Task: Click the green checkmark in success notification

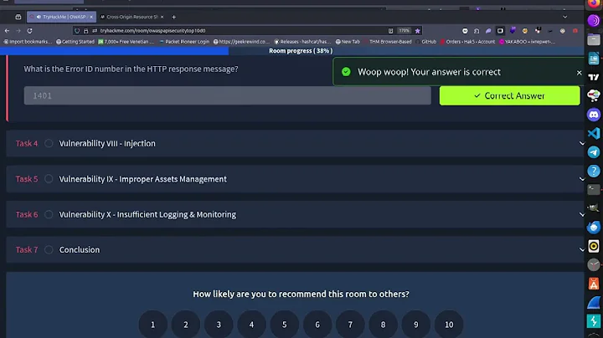Action: (346, 72)
